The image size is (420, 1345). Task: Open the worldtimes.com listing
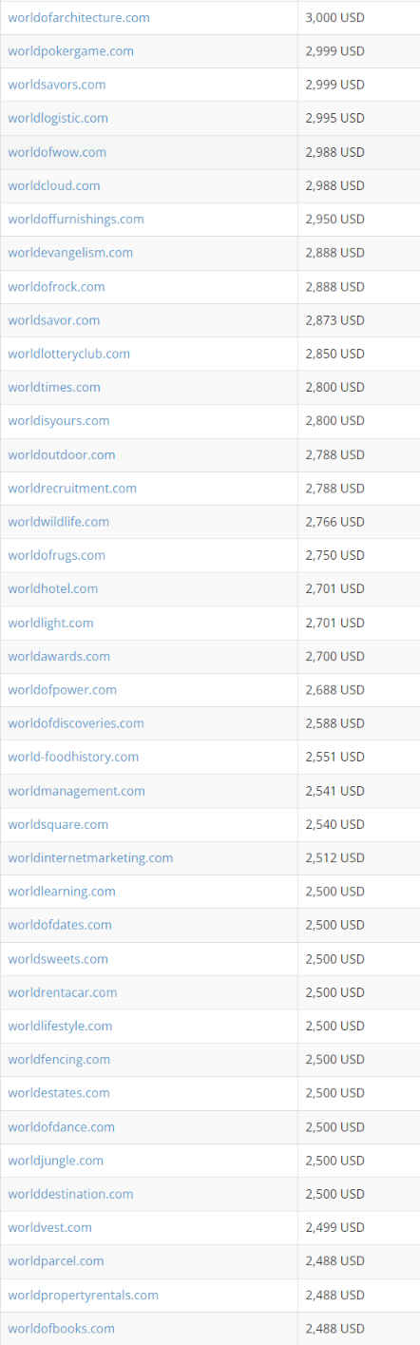point(54,387)
